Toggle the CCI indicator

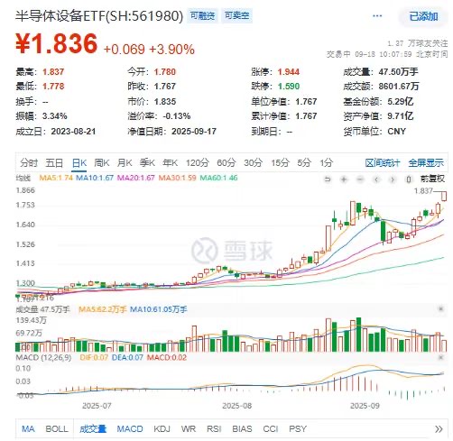(271, 428)
